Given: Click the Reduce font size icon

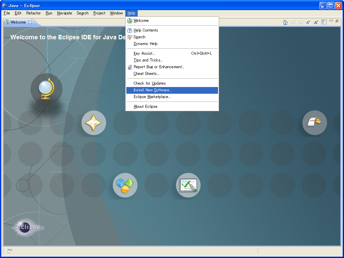Looking at the screenshot, I should 308,22.
